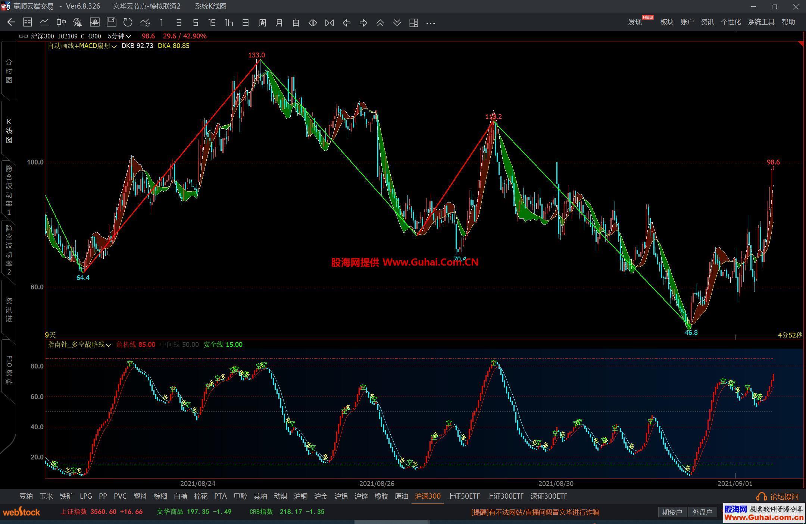Open the 分时图 side tab
806x524 pixels.
tap(9, 71)
